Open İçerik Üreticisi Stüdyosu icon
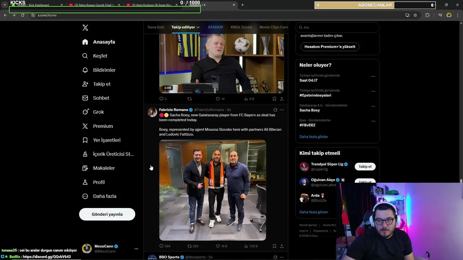This screenshot has height=260, width=463. coord(85,154)
